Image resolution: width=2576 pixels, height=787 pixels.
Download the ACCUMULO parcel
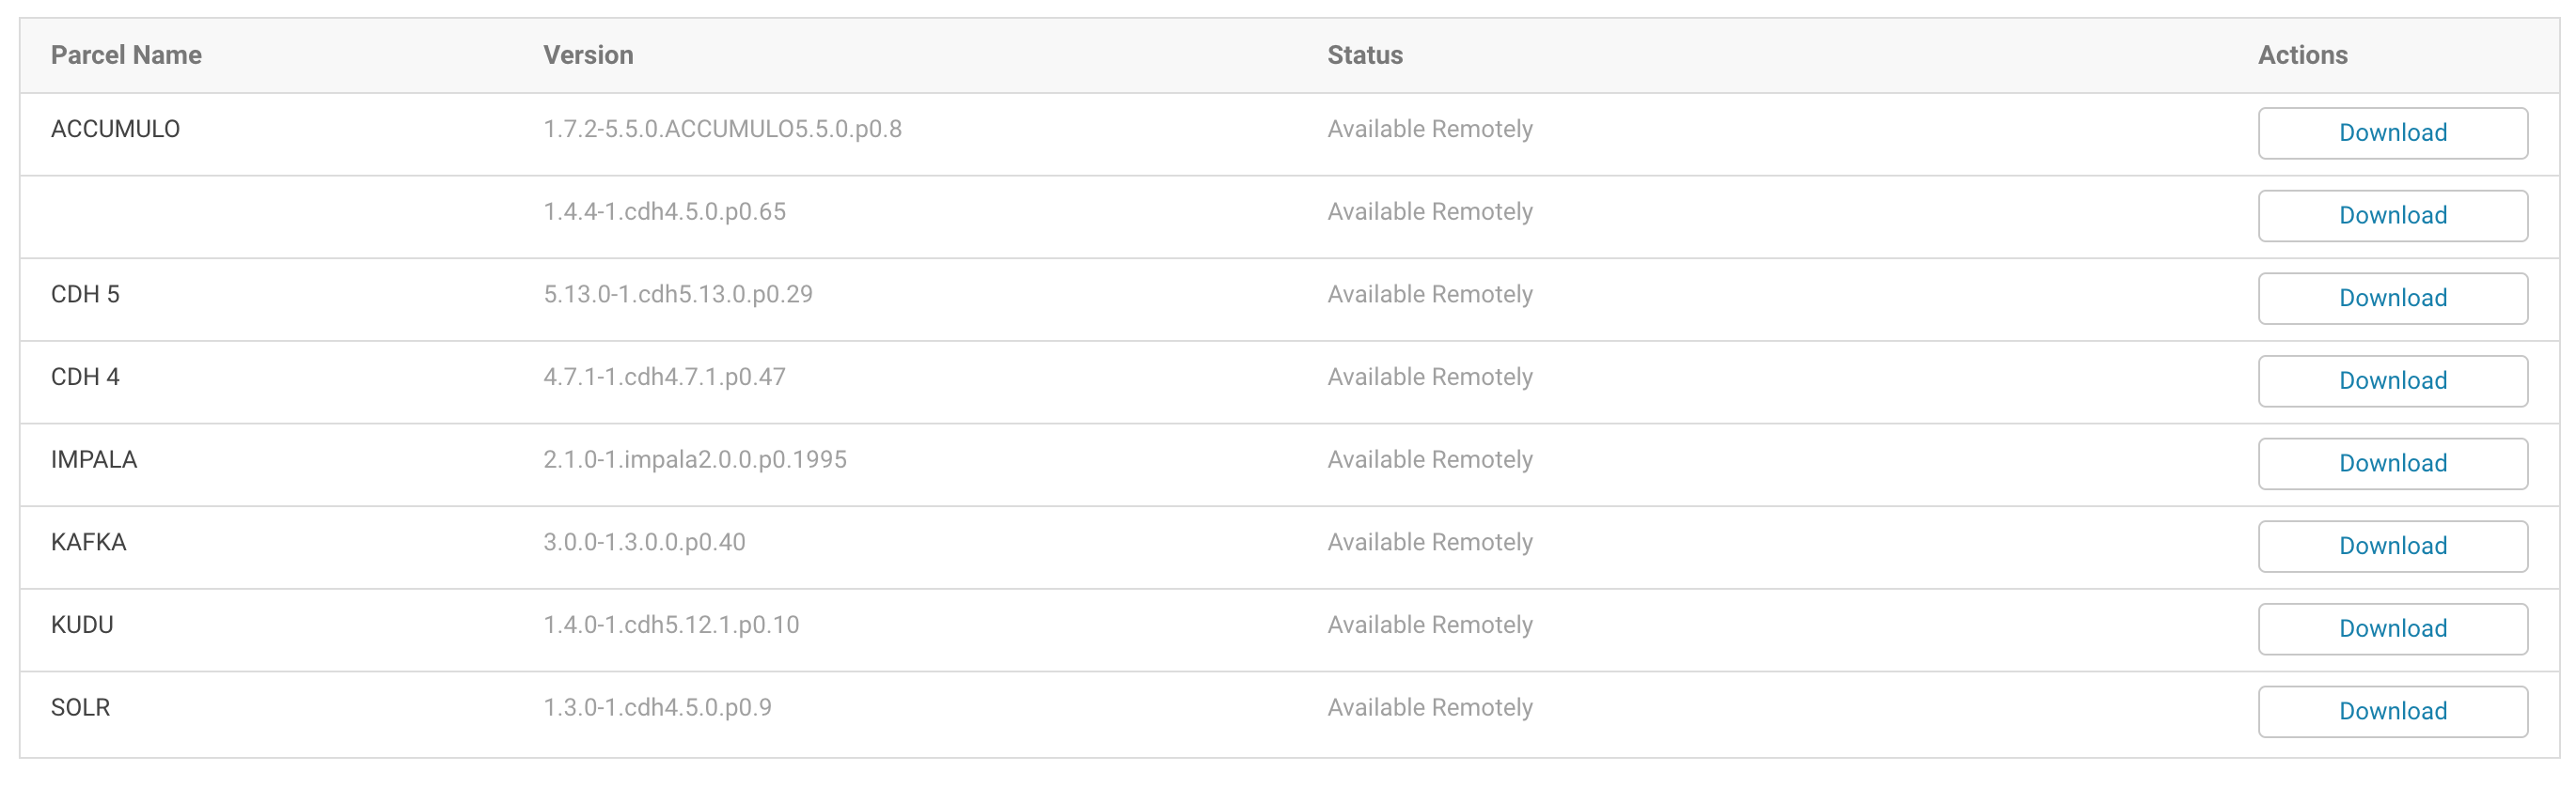2392,131
